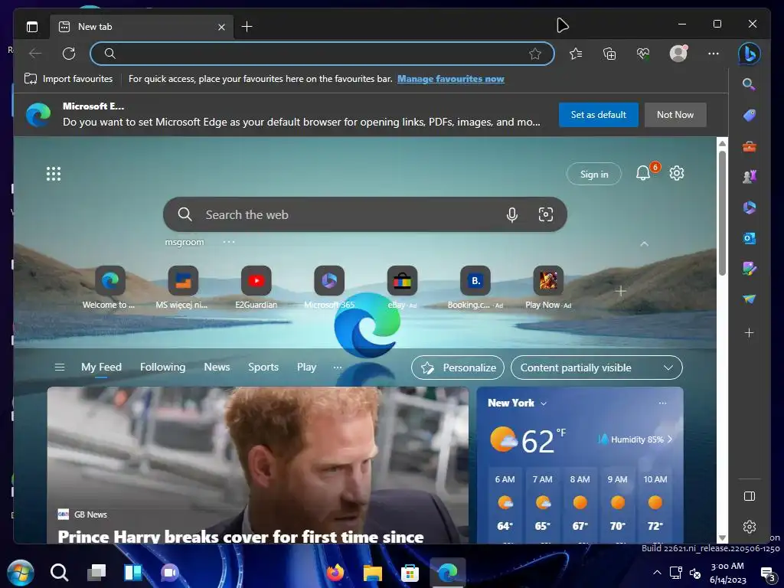The height and width of the screenshot is (588, 784).
Task: Add a site to sidebar plus icon
Action: (749, 333)
